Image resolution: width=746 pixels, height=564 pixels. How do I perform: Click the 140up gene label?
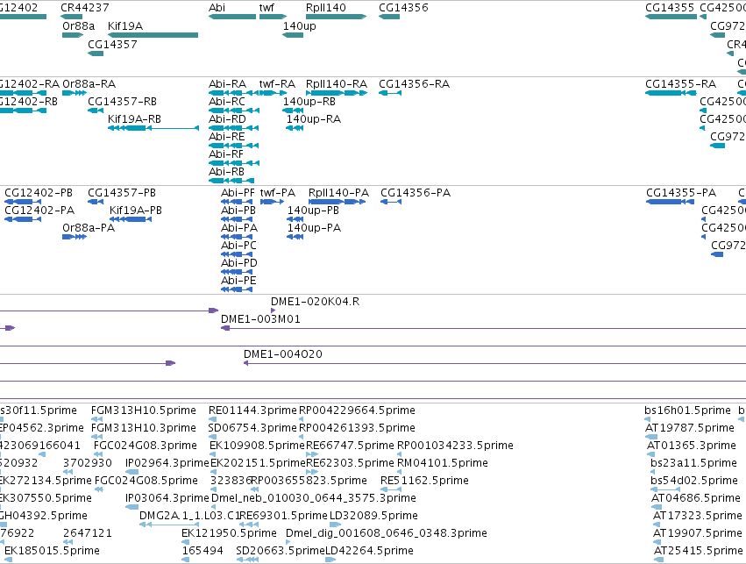pos(299,25)
